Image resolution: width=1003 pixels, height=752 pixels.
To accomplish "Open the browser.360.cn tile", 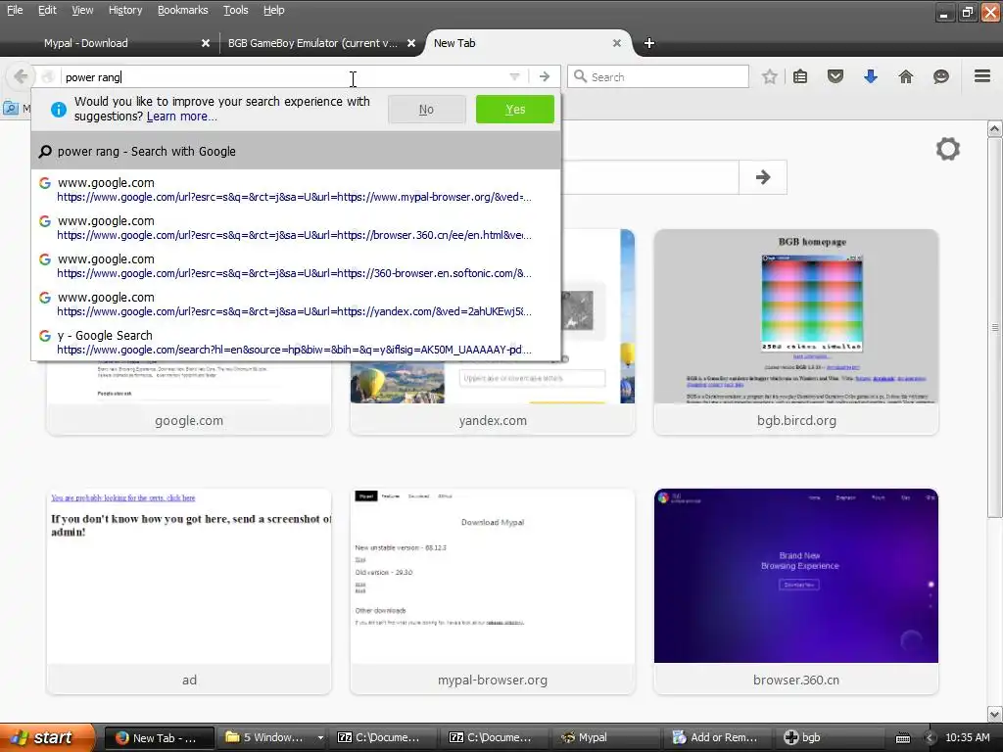I will 796,591.
